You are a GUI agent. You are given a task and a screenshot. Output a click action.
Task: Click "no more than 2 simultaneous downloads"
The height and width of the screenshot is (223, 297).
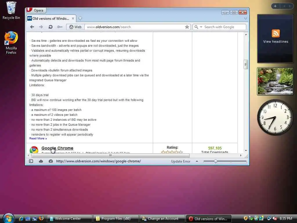click(x=59, y=130)
